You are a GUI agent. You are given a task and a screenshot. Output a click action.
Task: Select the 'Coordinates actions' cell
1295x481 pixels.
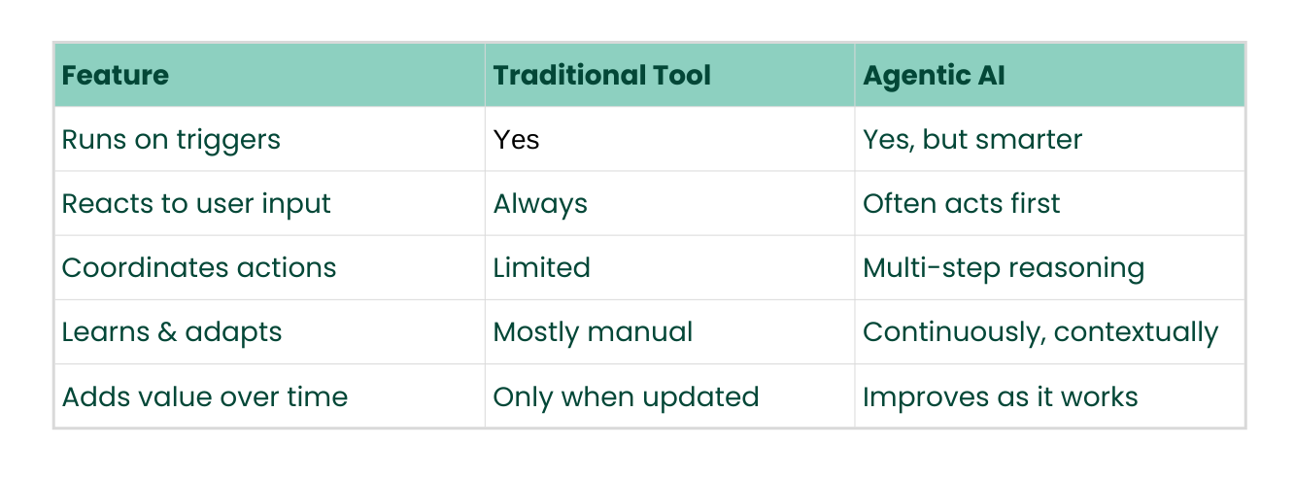pos(270,267)
